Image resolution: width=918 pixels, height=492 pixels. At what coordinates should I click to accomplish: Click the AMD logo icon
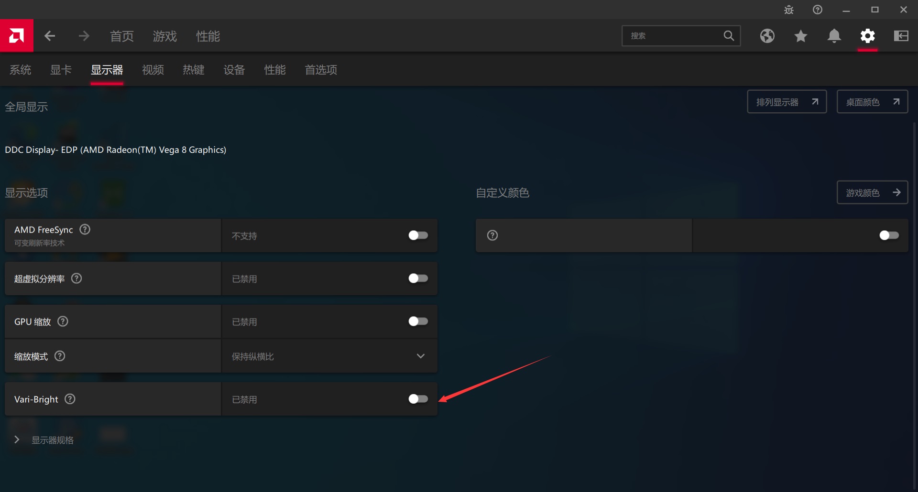pyautogui.click(x=17, y=36)
